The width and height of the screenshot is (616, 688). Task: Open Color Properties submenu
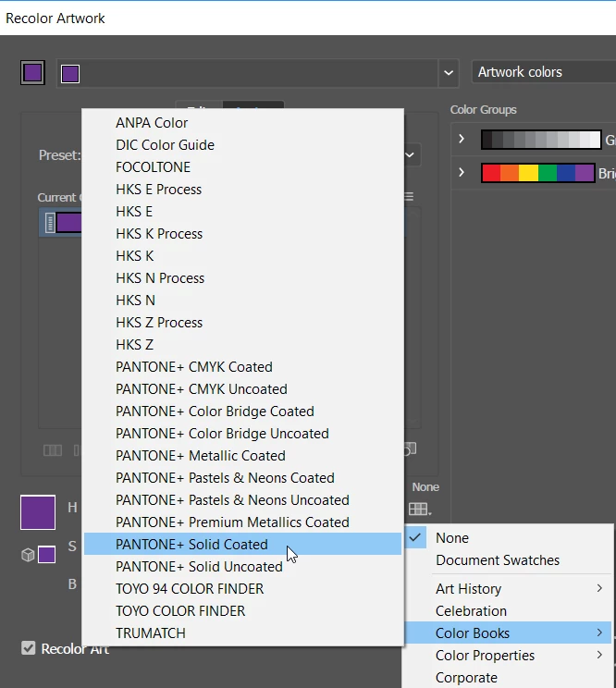pos(508,656)
